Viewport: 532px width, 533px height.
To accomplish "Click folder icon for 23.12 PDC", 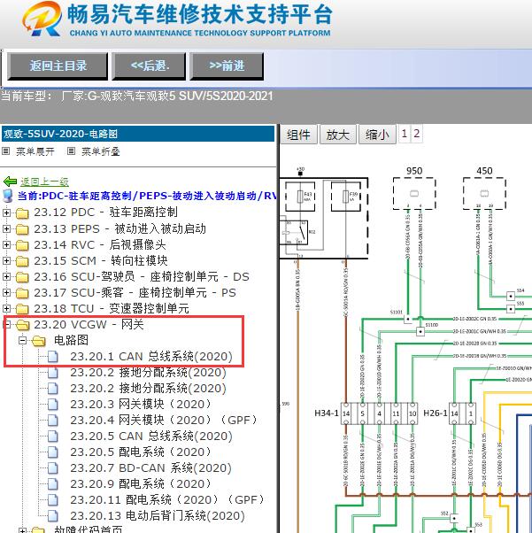I will (22, 213).
